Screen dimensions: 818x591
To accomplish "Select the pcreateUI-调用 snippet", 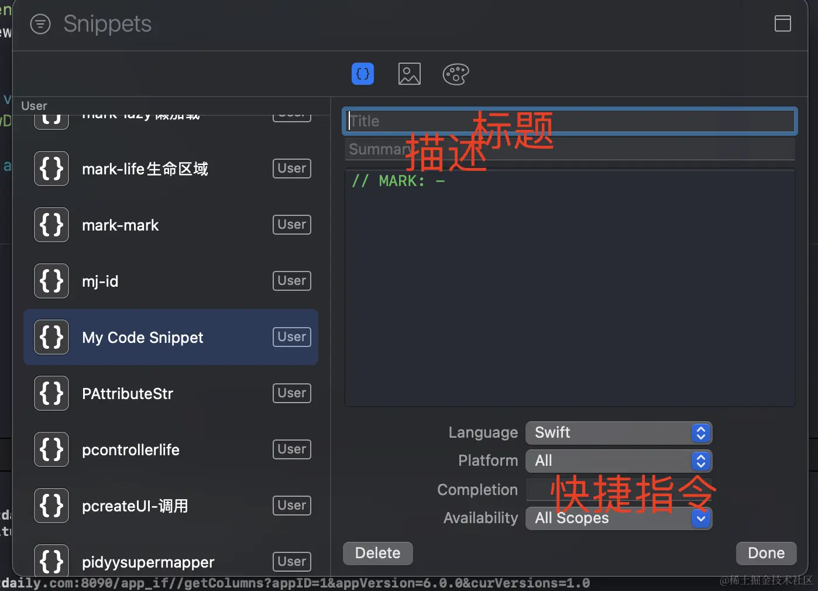I will click(171, 506).
